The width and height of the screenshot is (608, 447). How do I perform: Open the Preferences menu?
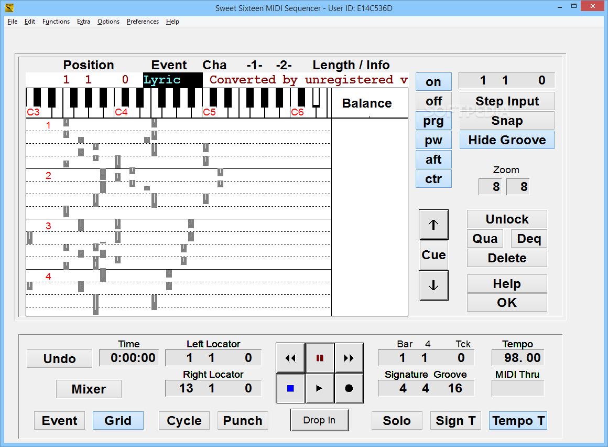(143, 22)
